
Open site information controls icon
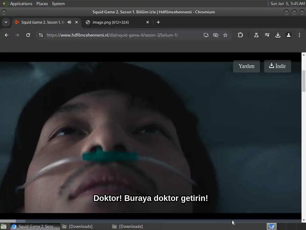pyautogui.click(x=41, y=35)
